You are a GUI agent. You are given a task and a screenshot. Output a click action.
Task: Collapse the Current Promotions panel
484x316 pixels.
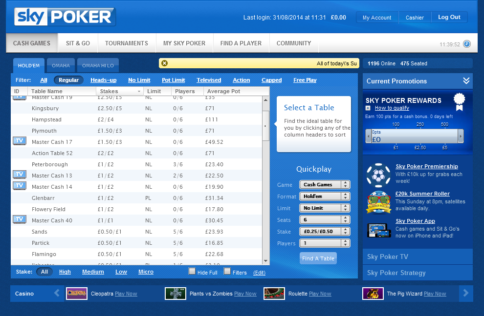[466, 81]
